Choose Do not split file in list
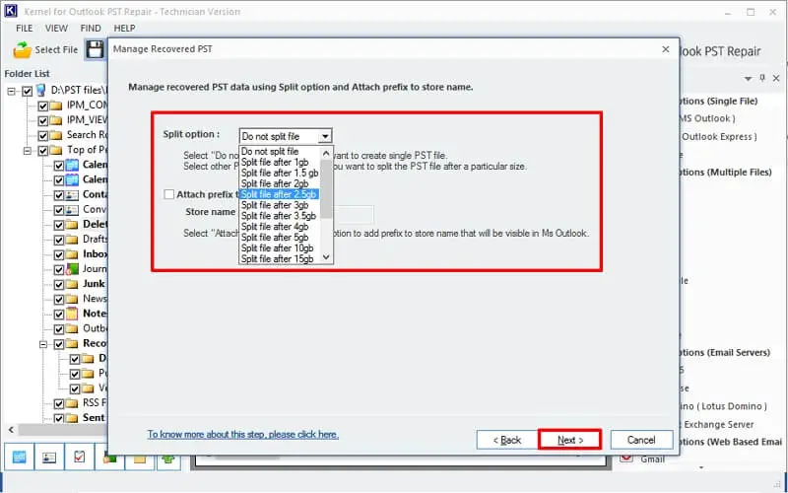Screen dimensions: 788x493 pyautogui.click(x=280, y=152)
